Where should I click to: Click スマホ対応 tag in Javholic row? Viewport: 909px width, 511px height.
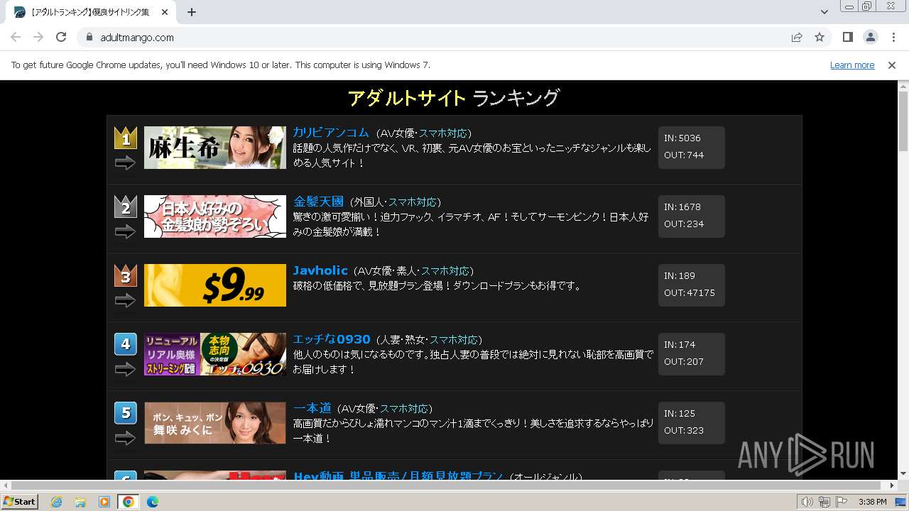point(445,271)
